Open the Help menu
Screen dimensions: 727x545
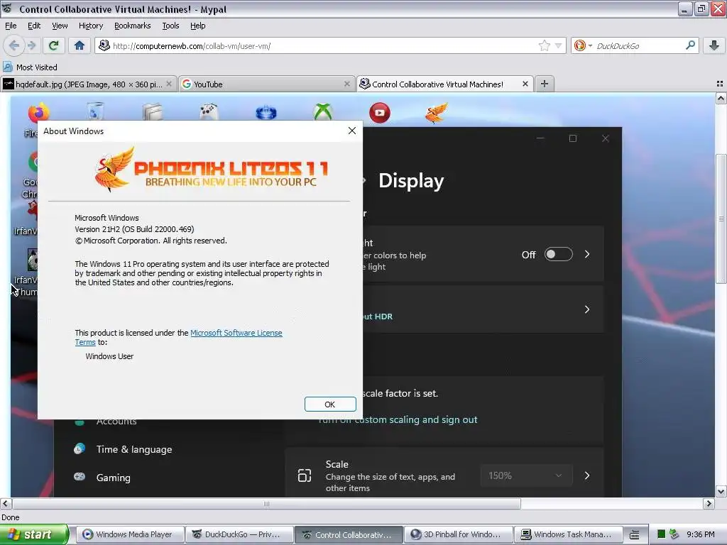tap(197, 26)
